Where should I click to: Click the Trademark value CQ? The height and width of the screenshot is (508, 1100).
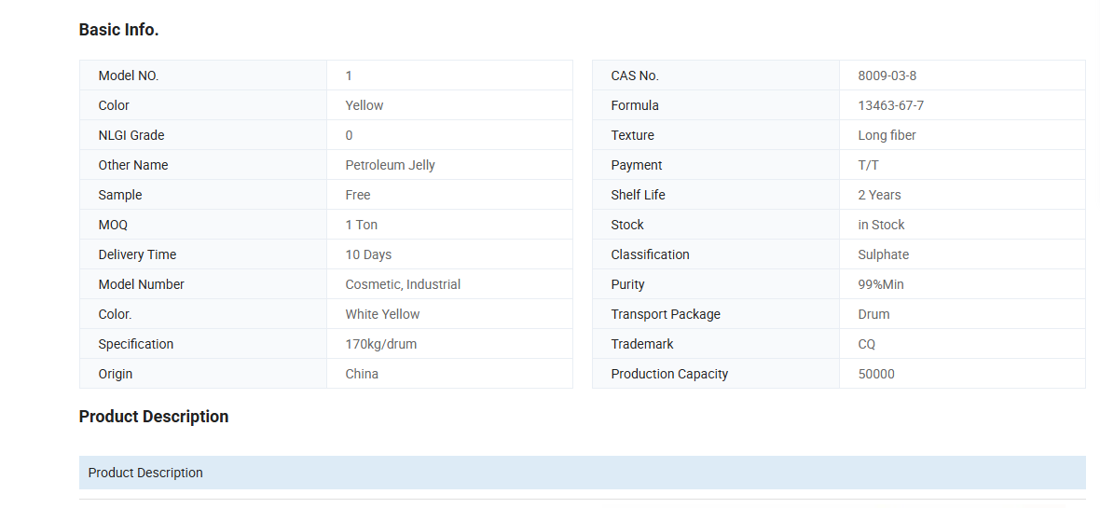click(866, 344)
